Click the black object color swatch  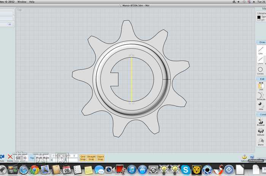point(259,17)
